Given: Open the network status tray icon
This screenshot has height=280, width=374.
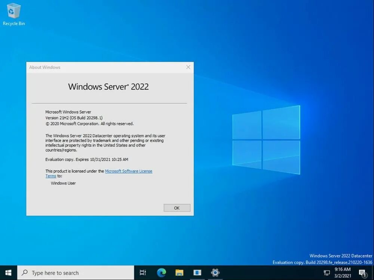Looking at the screenshot, I should [x=327, y=273].
